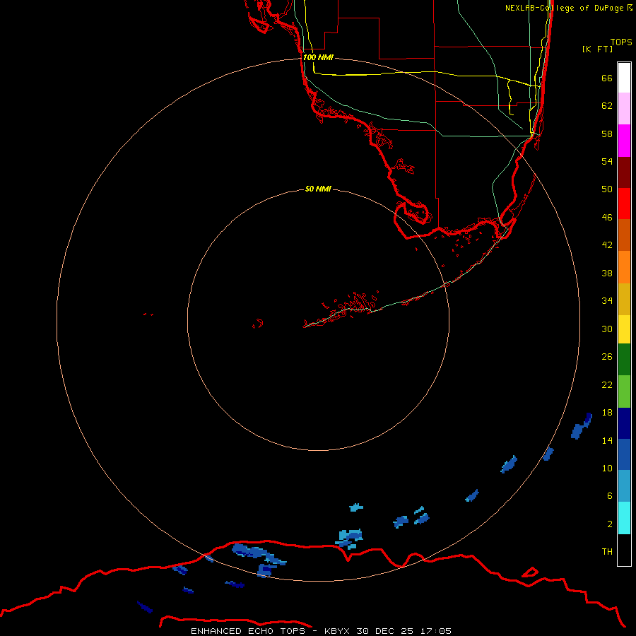The width and height of the screenshot is (636, 636).
Task: Click the legend value 50
Action: (x=607, y=189)
